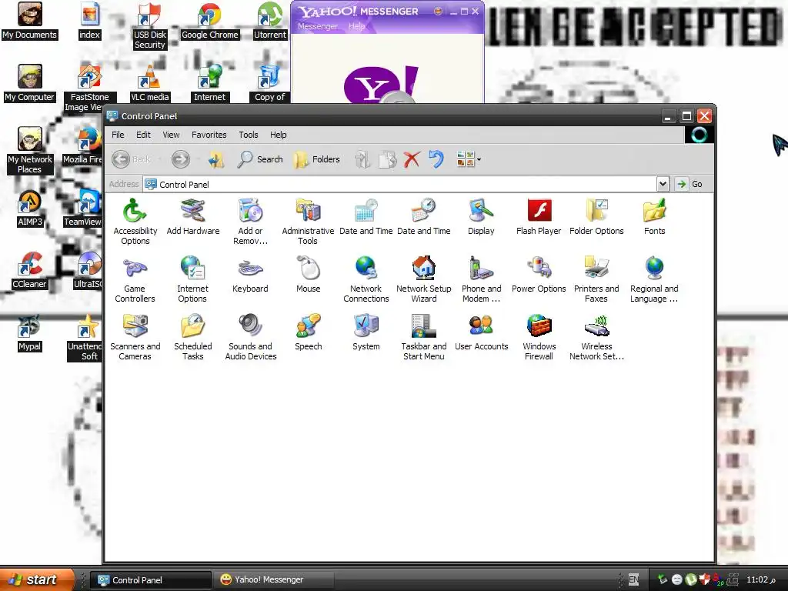Open the Flash Player settings
This screenshot has height=591, width=788.
[x=539, y=217]
